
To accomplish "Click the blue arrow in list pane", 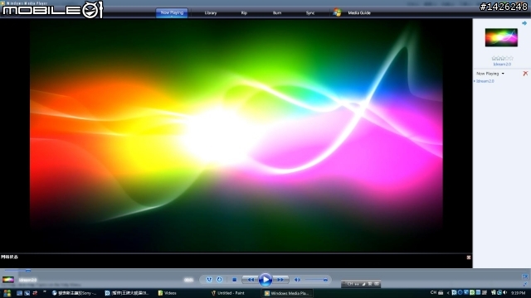I will 524,23.
